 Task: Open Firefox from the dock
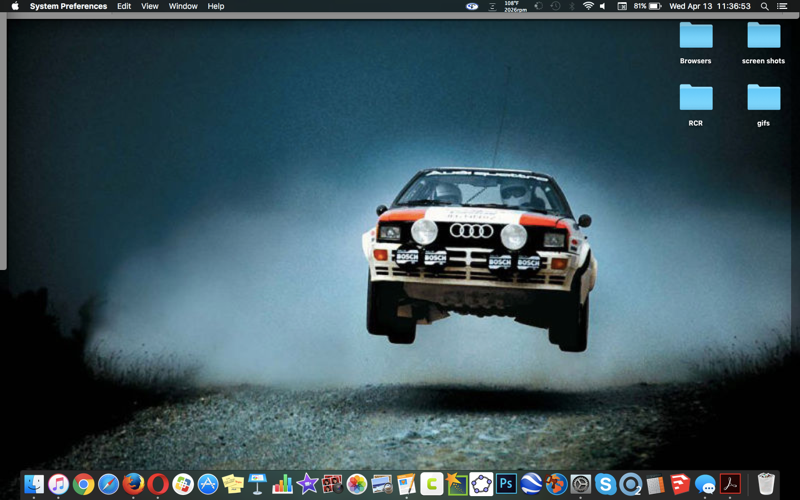(x=133, y=484)
